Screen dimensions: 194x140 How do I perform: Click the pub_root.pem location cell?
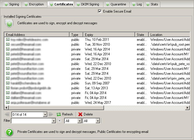click(170, 44)
